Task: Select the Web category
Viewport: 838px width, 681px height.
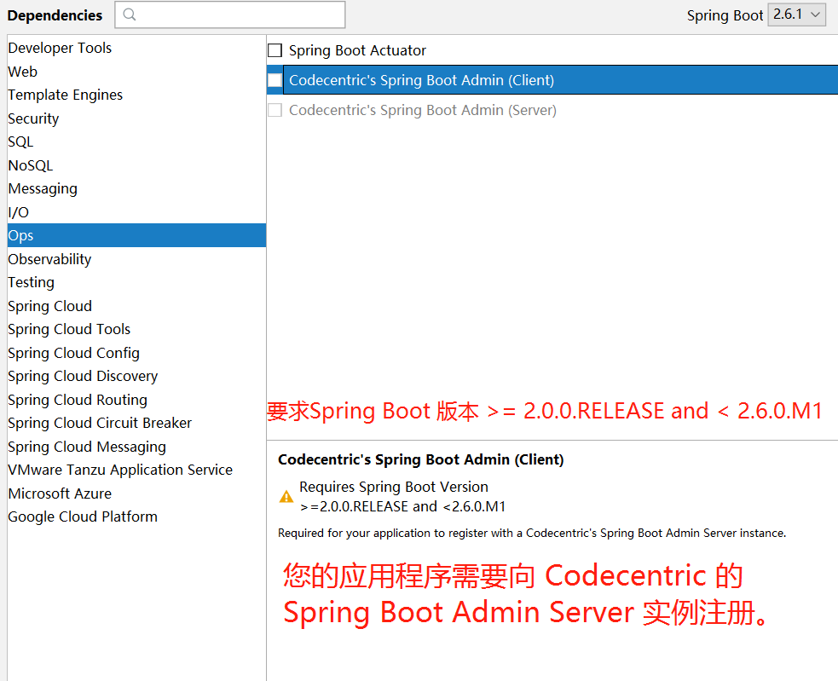Action: 22,72
